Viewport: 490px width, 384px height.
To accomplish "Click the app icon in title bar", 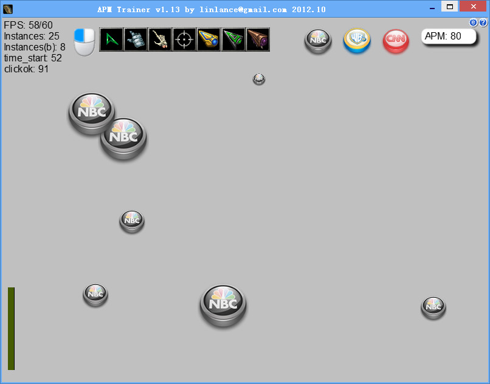I will pyautogui.click(x=8, y=9).
